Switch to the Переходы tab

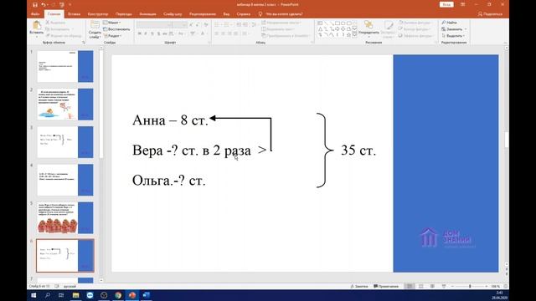click(123, 14)
